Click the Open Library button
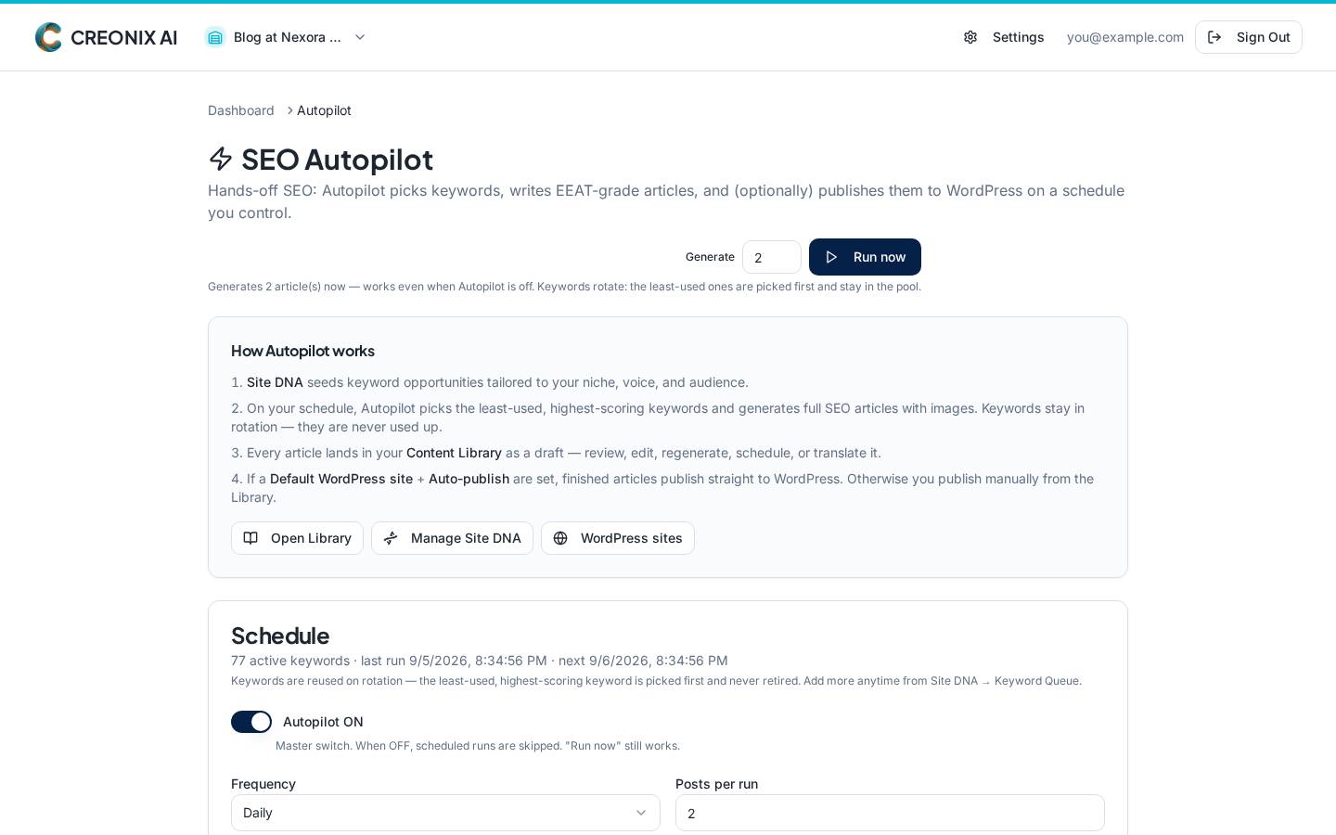 (x=297, y=538)
